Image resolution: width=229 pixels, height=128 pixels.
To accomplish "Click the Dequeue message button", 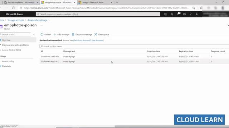I will click(x=82, y=34).
